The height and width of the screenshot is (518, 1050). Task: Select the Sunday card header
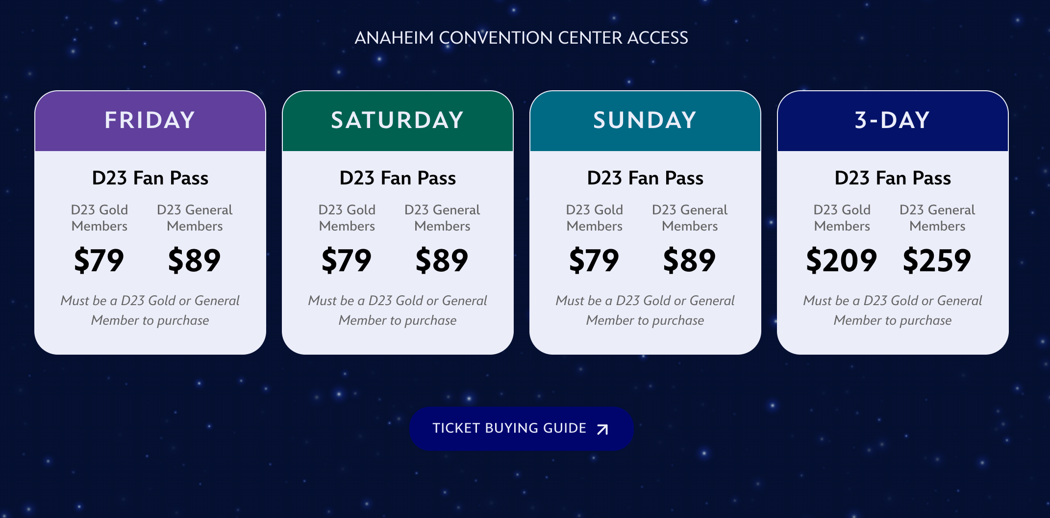pyautogui.click(x=645, y=121)
